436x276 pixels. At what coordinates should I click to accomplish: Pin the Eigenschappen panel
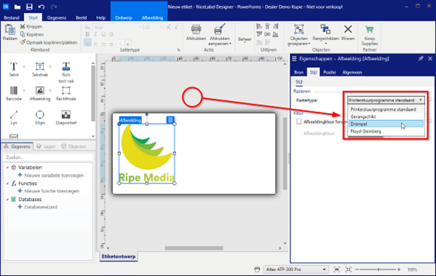421,58
